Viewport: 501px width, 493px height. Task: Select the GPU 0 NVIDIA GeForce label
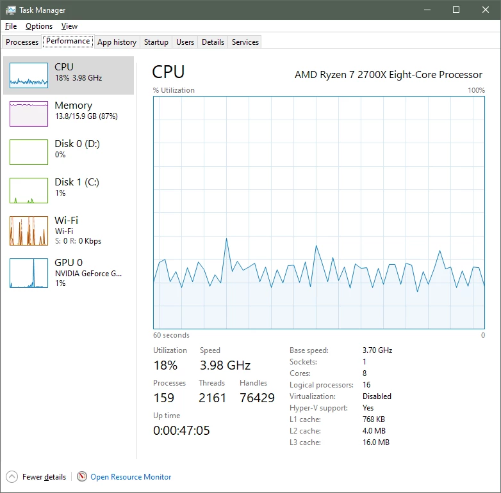tap(88, 272)
